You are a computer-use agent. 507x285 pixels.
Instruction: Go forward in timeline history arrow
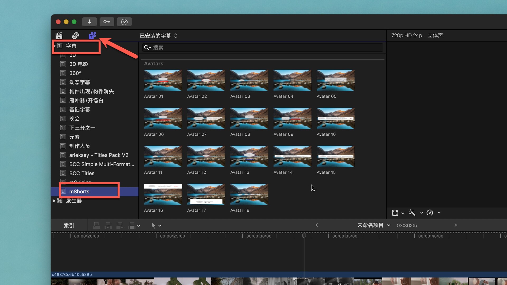click(x=456, y=225)
